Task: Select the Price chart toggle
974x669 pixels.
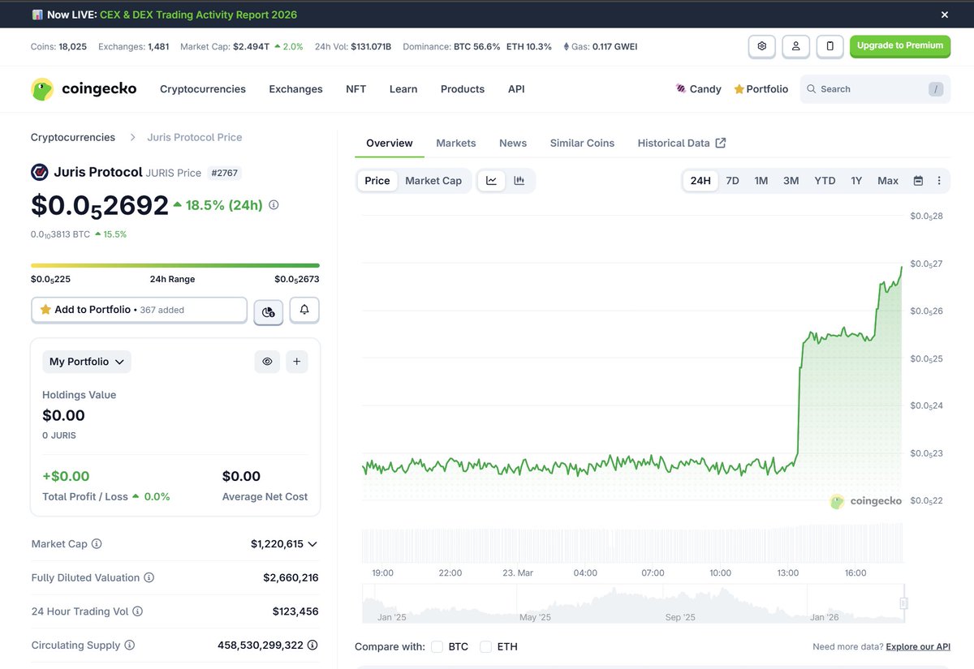Action: tap(377, 181)
